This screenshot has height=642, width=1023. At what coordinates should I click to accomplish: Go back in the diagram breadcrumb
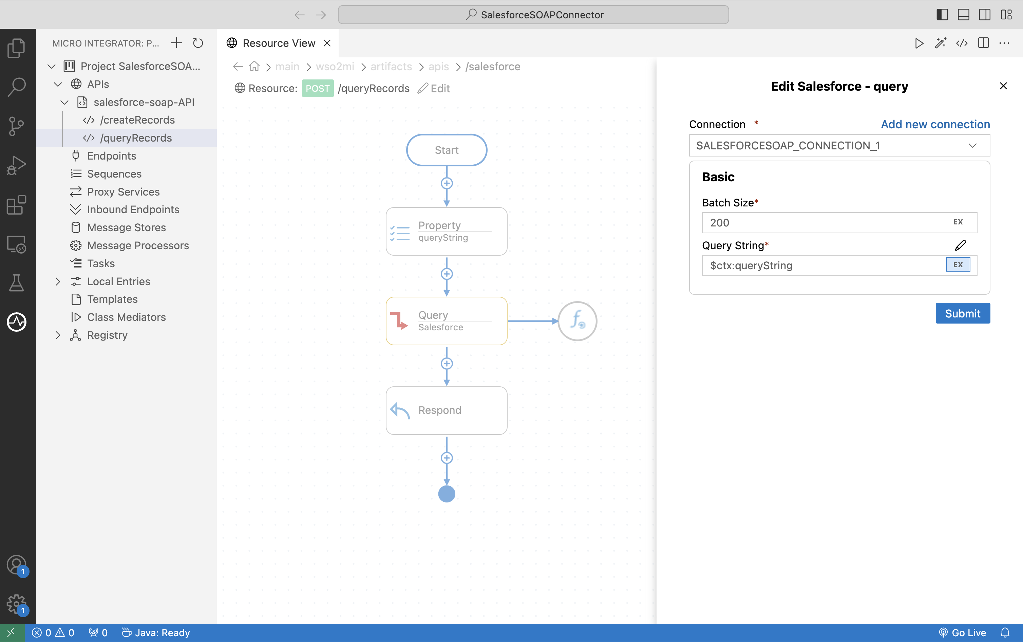point(238,67)
